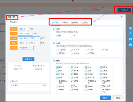Expand the 海南省 region chevron
133x102 pixels.
point(98,90)
